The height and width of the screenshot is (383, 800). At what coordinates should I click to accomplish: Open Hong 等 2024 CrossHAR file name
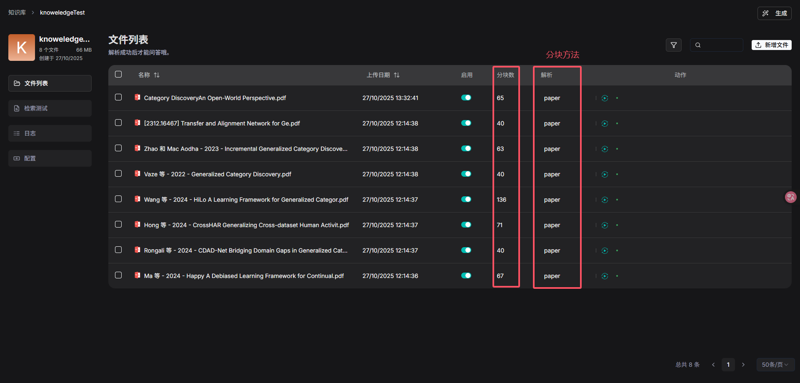point(247,225)
